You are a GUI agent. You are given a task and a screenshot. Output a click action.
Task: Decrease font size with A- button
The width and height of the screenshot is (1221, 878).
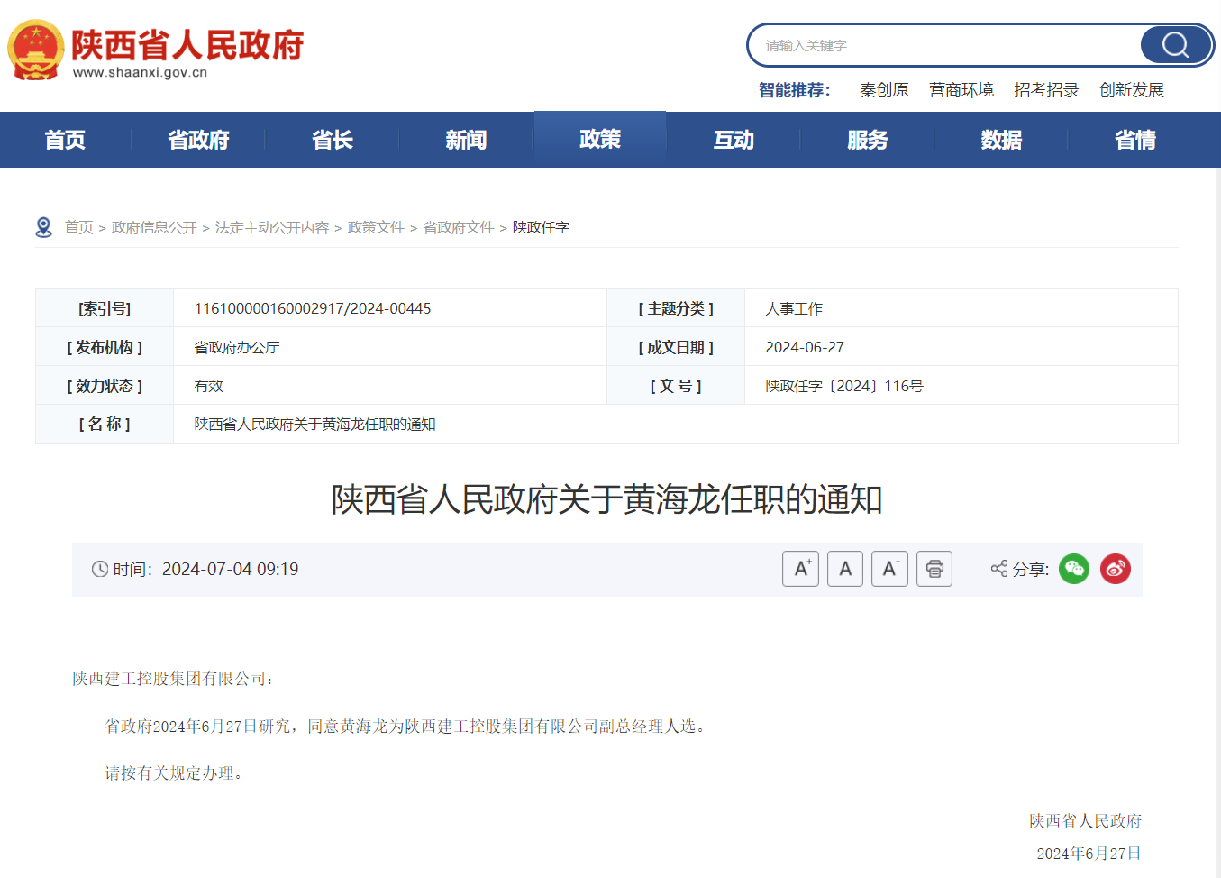pyautogui.click(x=889, y=569)
